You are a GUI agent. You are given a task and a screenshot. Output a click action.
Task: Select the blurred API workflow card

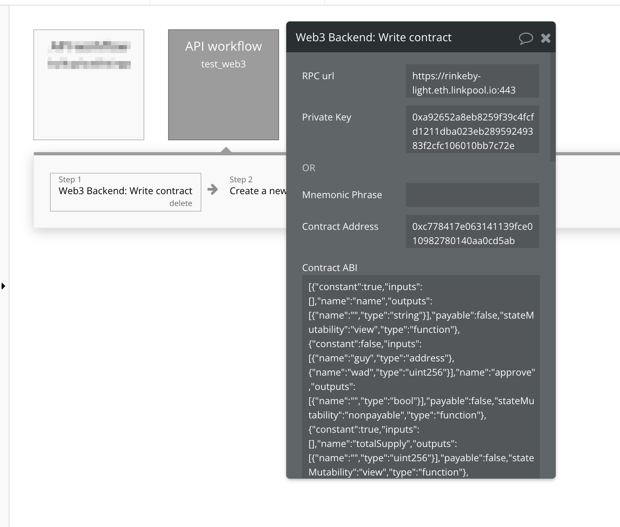point(88,84)
